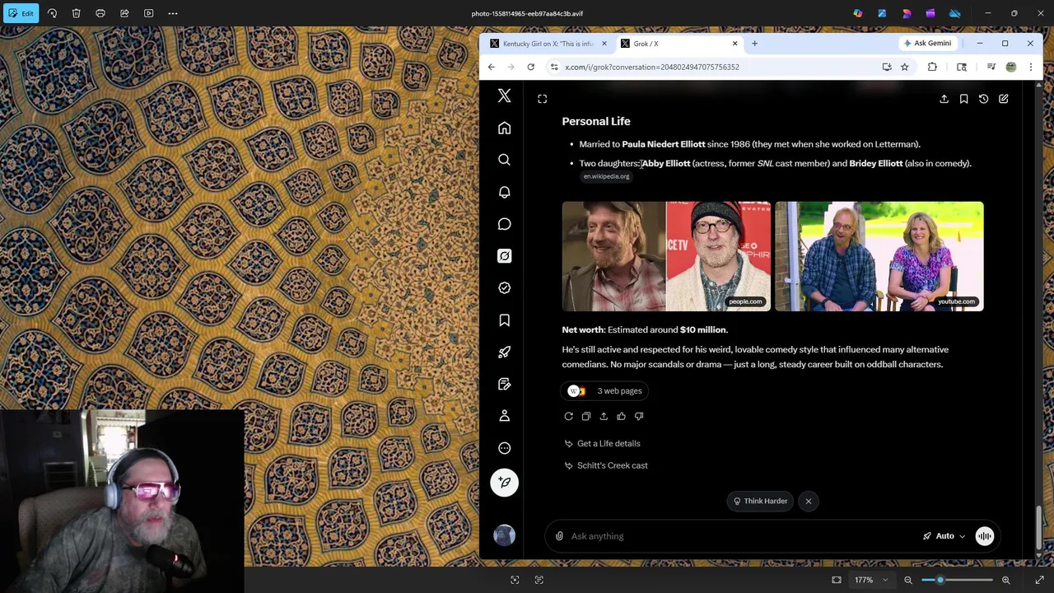Rotate the image in Photos toolbar
The width and height of the screenshot is (1054, 593).
click(x=52, y=13)
